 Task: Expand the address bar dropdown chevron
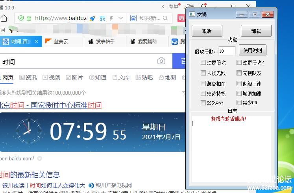[120, 18]
